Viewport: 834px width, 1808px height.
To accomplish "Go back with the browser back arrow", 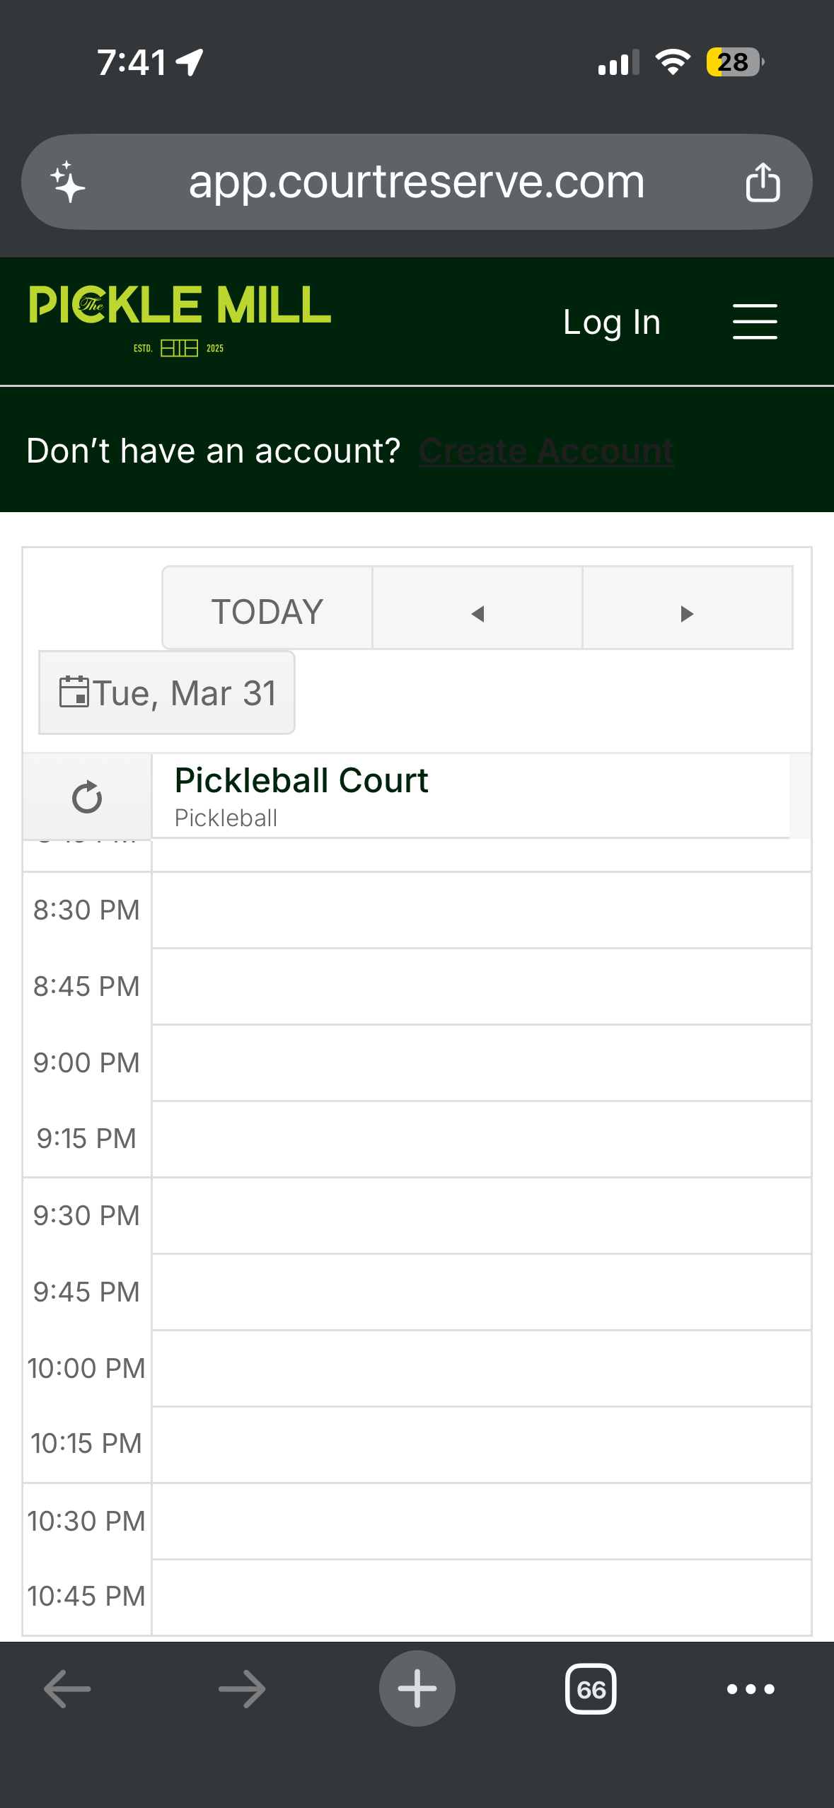I will point(67,1689).
